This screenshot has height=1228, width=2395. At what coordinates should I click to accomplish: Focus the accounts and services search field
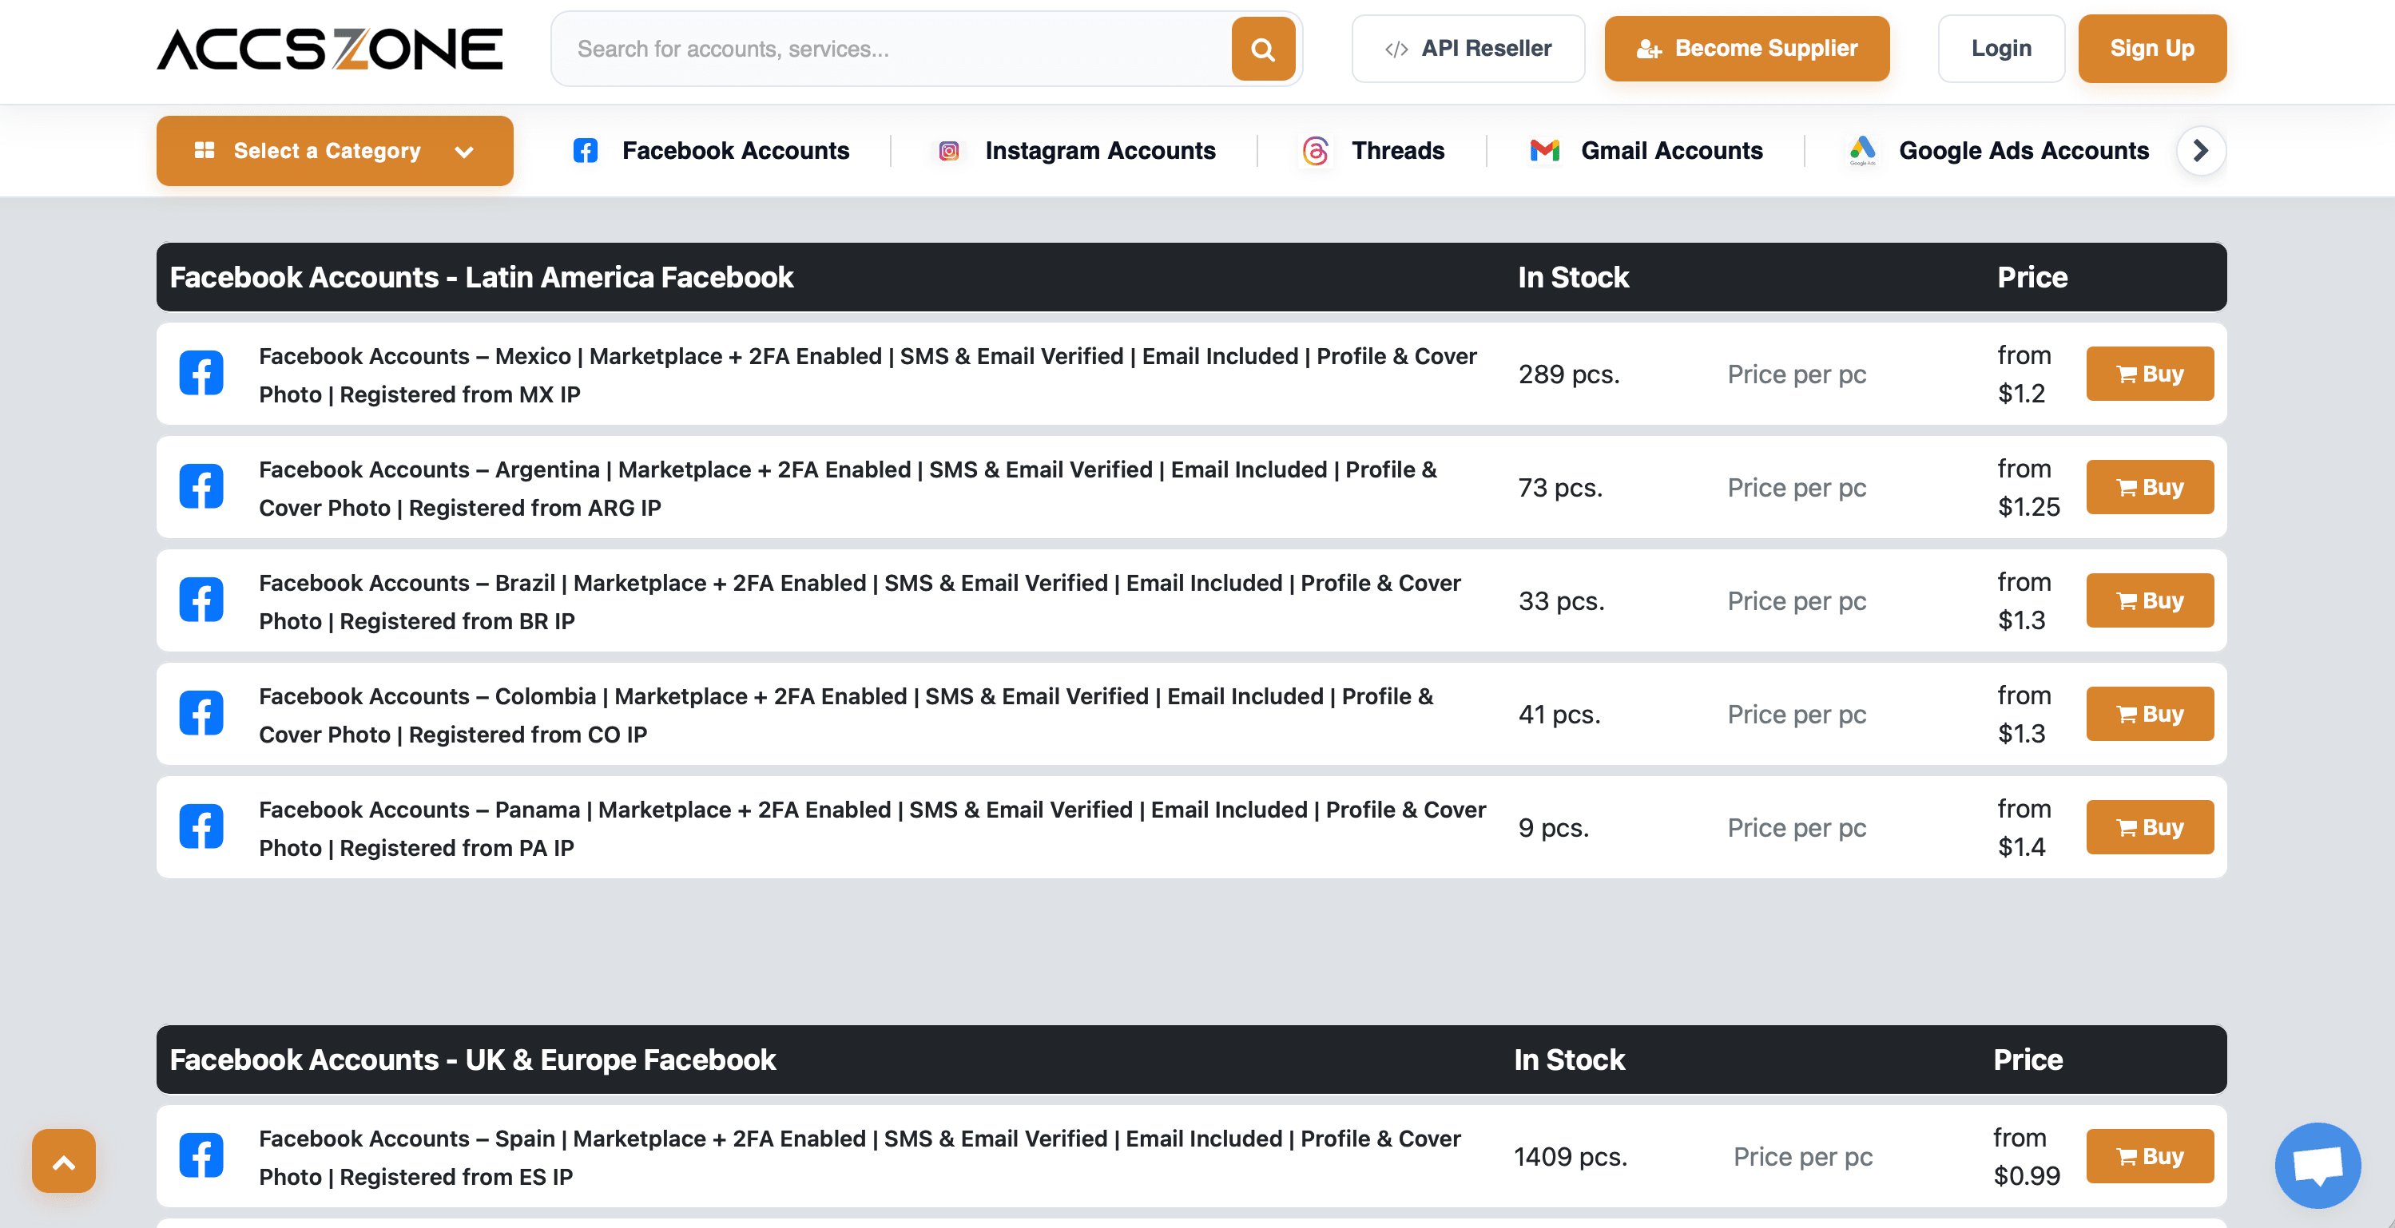point(892,48)
